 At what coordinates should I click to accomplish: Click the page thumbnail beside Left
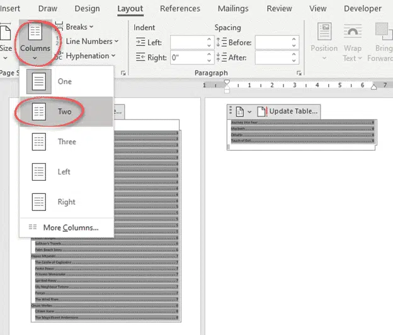pos(39,172)
